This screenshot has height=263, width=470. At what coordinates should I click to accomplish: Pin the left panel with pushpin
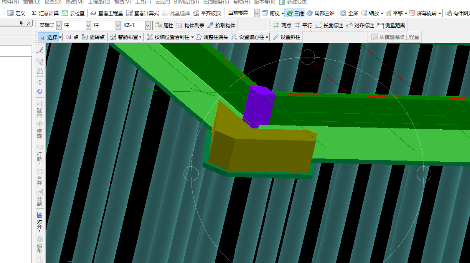21,23
